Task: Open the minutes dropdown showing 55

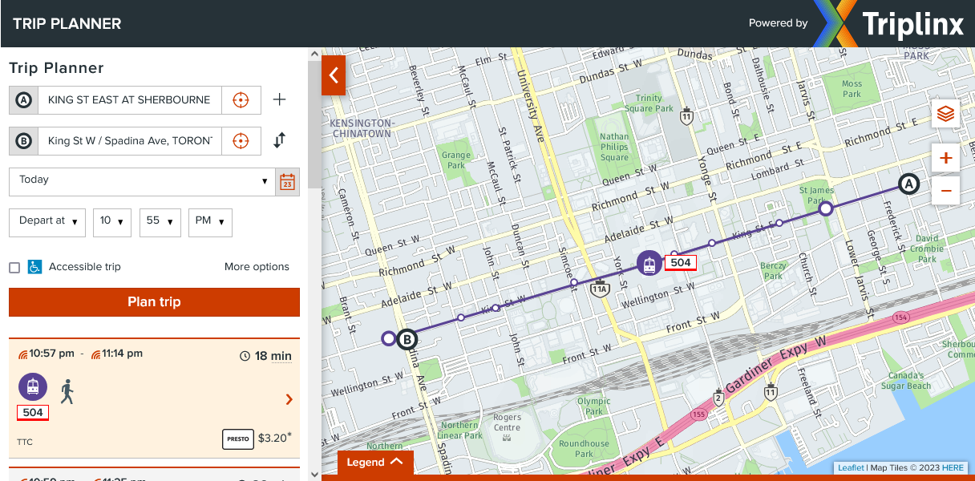Action: [160, 221]
